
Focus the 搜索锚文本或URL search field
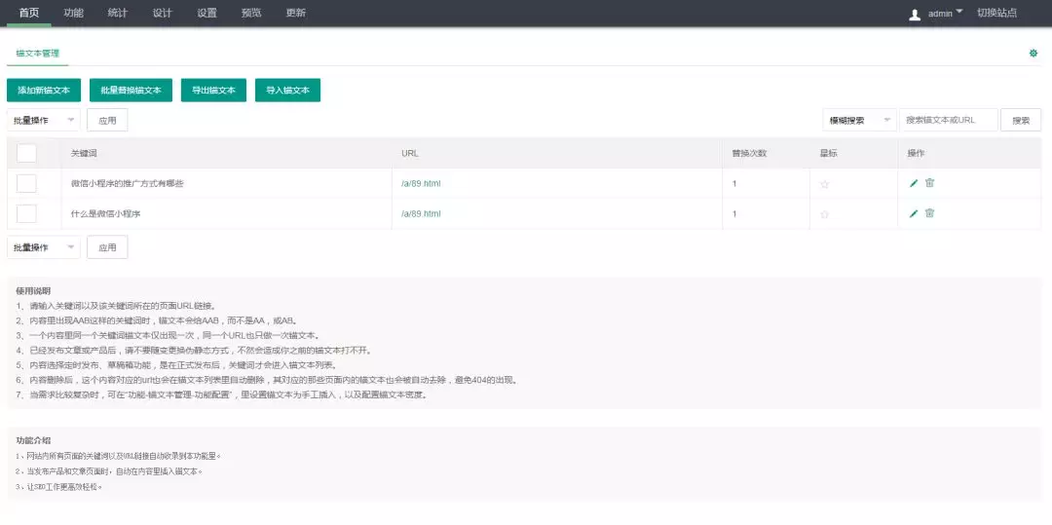pos(948,121)
